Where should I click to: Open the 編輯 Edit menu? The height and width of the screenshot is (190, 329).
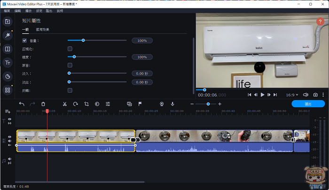tap(18, 11)
